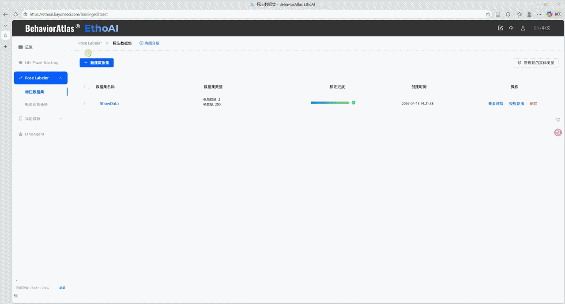
Task: Click the browser address bar URL
Action: [x=68, y=14]
